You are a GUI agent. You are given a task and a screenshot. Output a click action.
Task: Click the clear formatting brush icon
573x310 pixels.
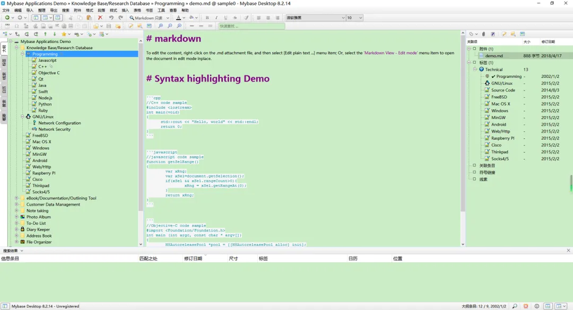246,17
